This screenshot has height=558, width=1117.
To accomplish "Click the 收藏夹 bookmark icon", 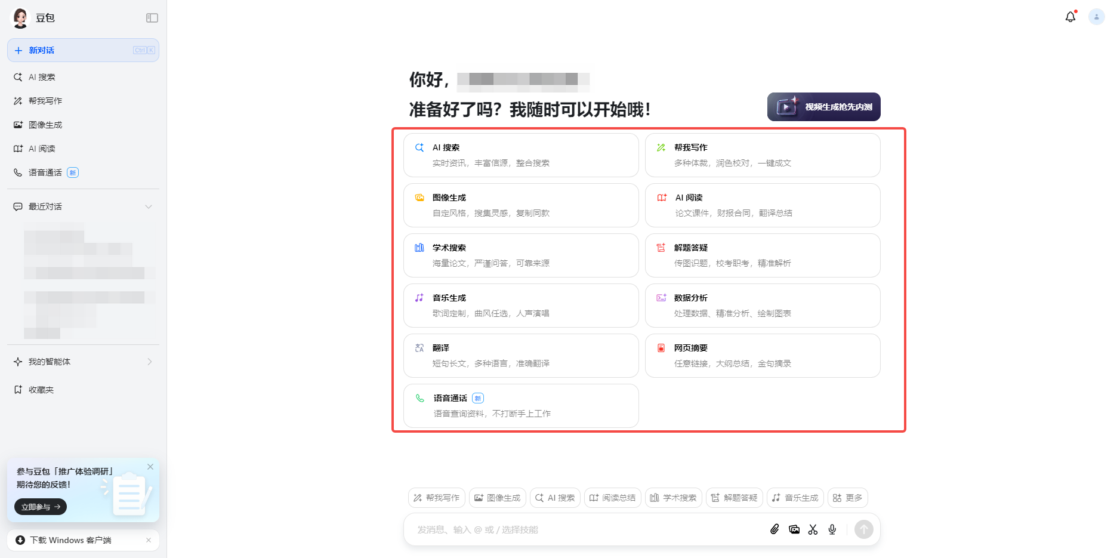I will (18, 390).
